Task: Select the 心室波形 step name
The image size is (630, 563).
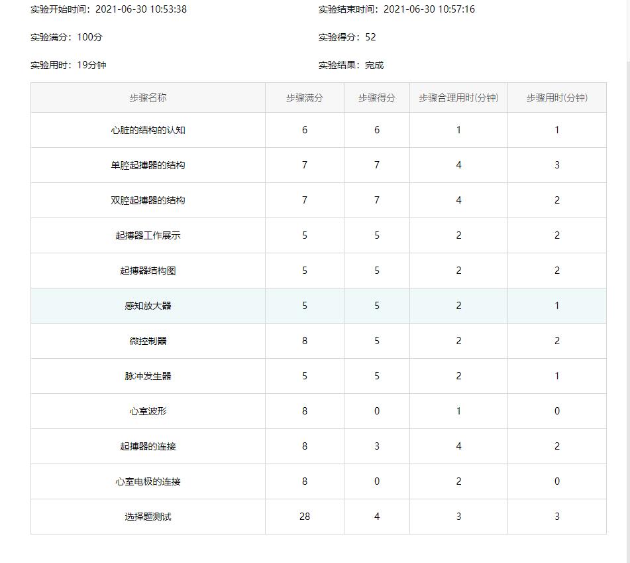Action: click(148, 411)
